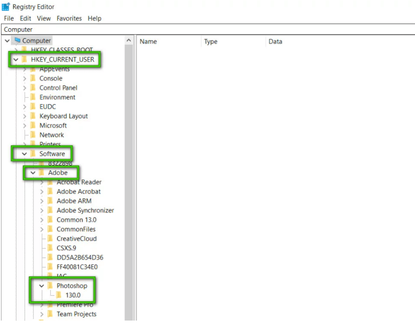Collapse the Photoshop key
Screen dimensions: 415x326
[x=42, y=286]
